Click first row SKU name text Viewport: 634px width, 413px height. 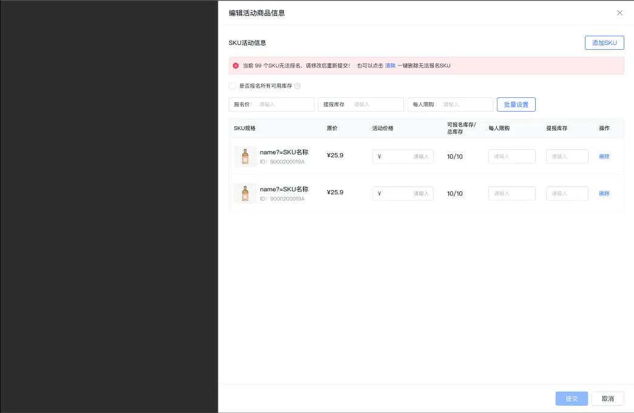pos(284,152)
